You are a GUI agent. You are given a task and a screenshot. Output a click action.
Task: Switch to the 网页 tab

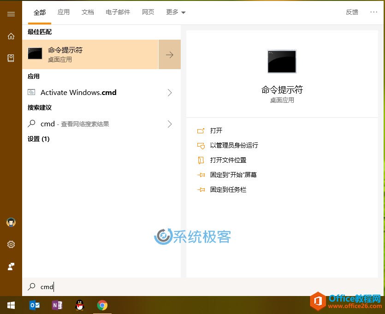coord(148,12)
